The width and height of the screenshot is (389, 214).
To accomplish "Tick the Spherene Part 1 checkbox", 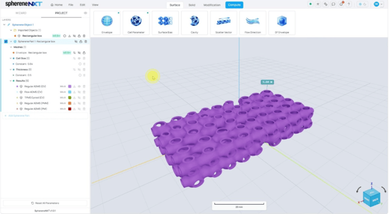I will click(x=6, y=41).
